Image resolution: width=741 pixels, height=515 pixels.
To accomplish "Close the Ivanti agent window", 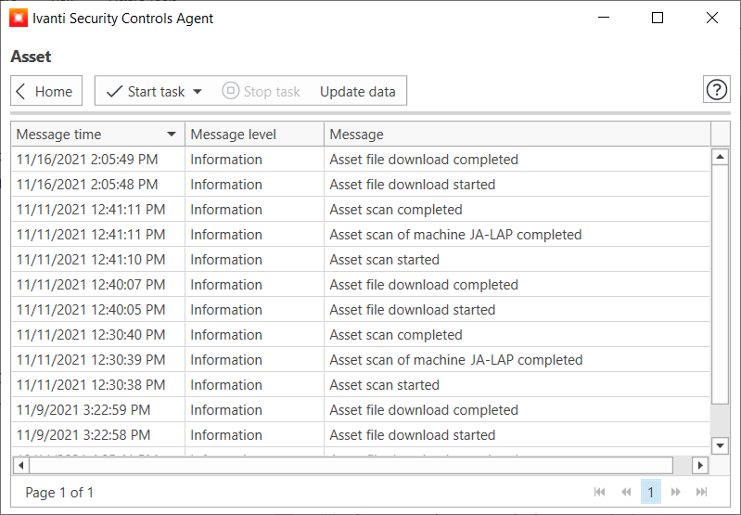I will tap(712, 18).
